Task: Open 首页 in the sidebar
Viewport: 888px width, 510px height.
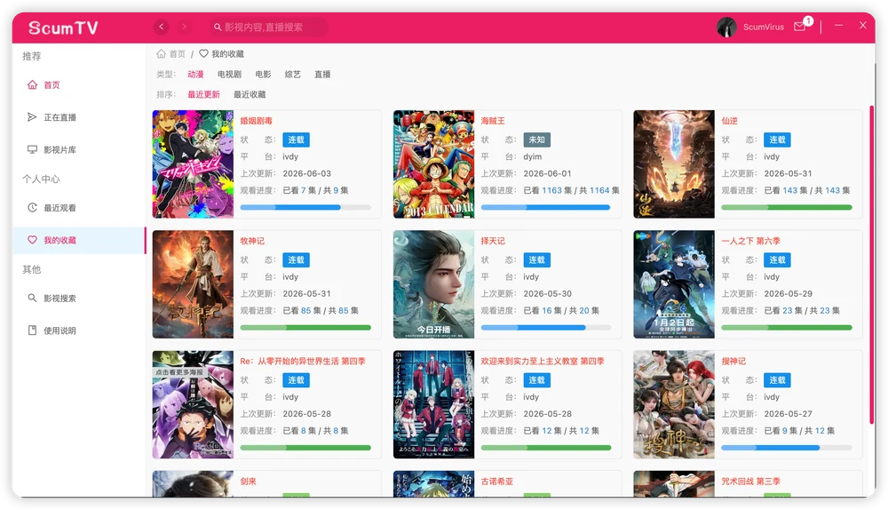Action: point(79,85)
